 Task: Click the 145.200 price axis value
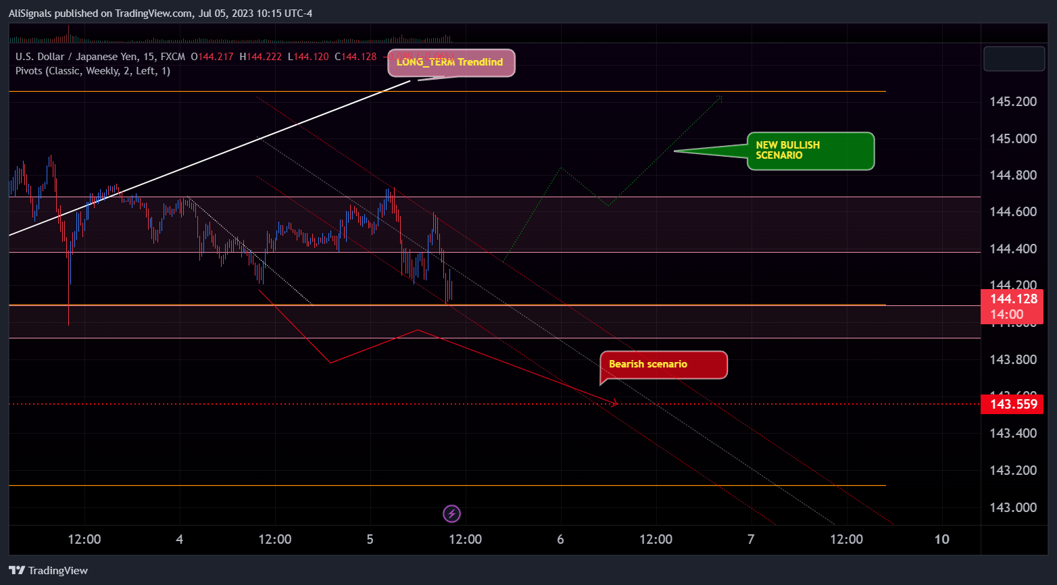tap(1013, 102)
